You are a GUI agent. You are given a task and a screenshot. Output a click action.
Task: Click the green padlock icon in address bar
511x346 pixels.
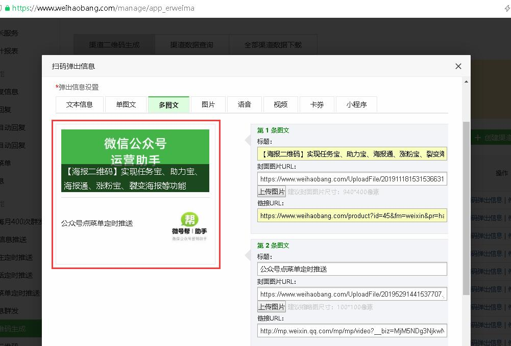click(7, 8)
